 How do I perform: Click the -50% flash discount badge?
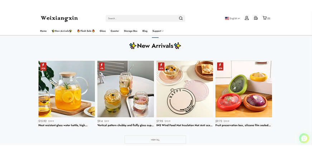[161, 66]
